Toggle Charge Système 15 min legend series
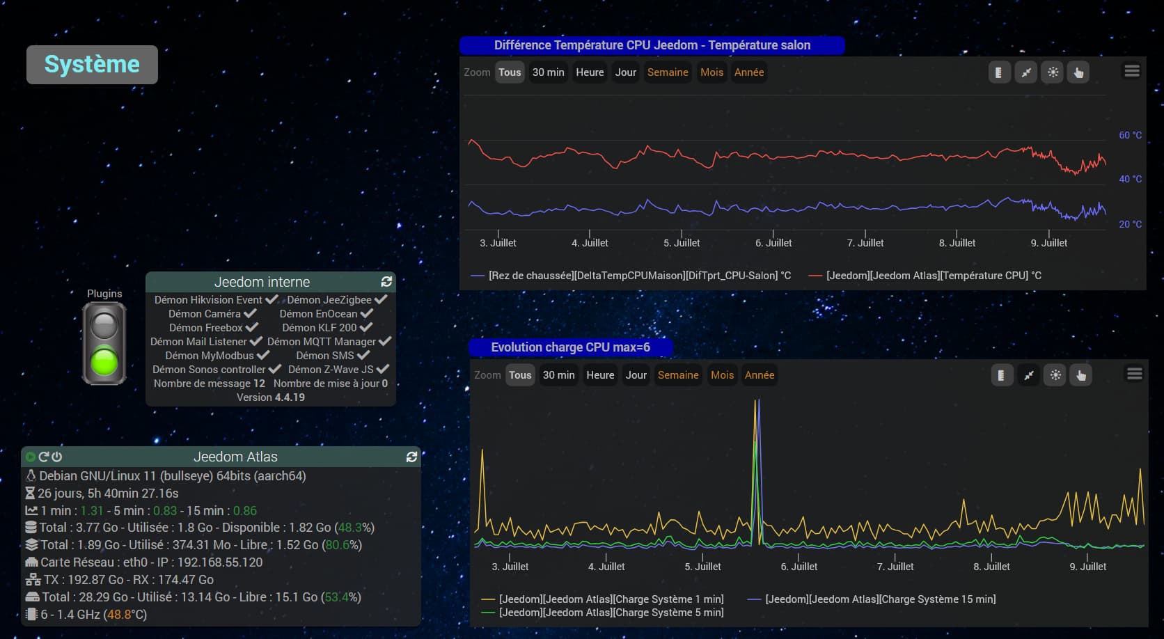The height and width of the screenshot is (639, 1164). 871,599
